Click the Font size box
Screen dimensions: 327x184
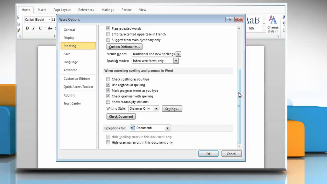(x=53, y=20)
